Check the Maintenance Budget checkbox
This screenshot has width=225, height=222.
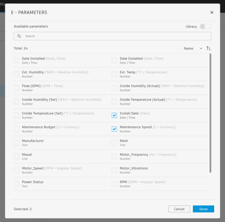pyautogui.click(x=17, y=129)
